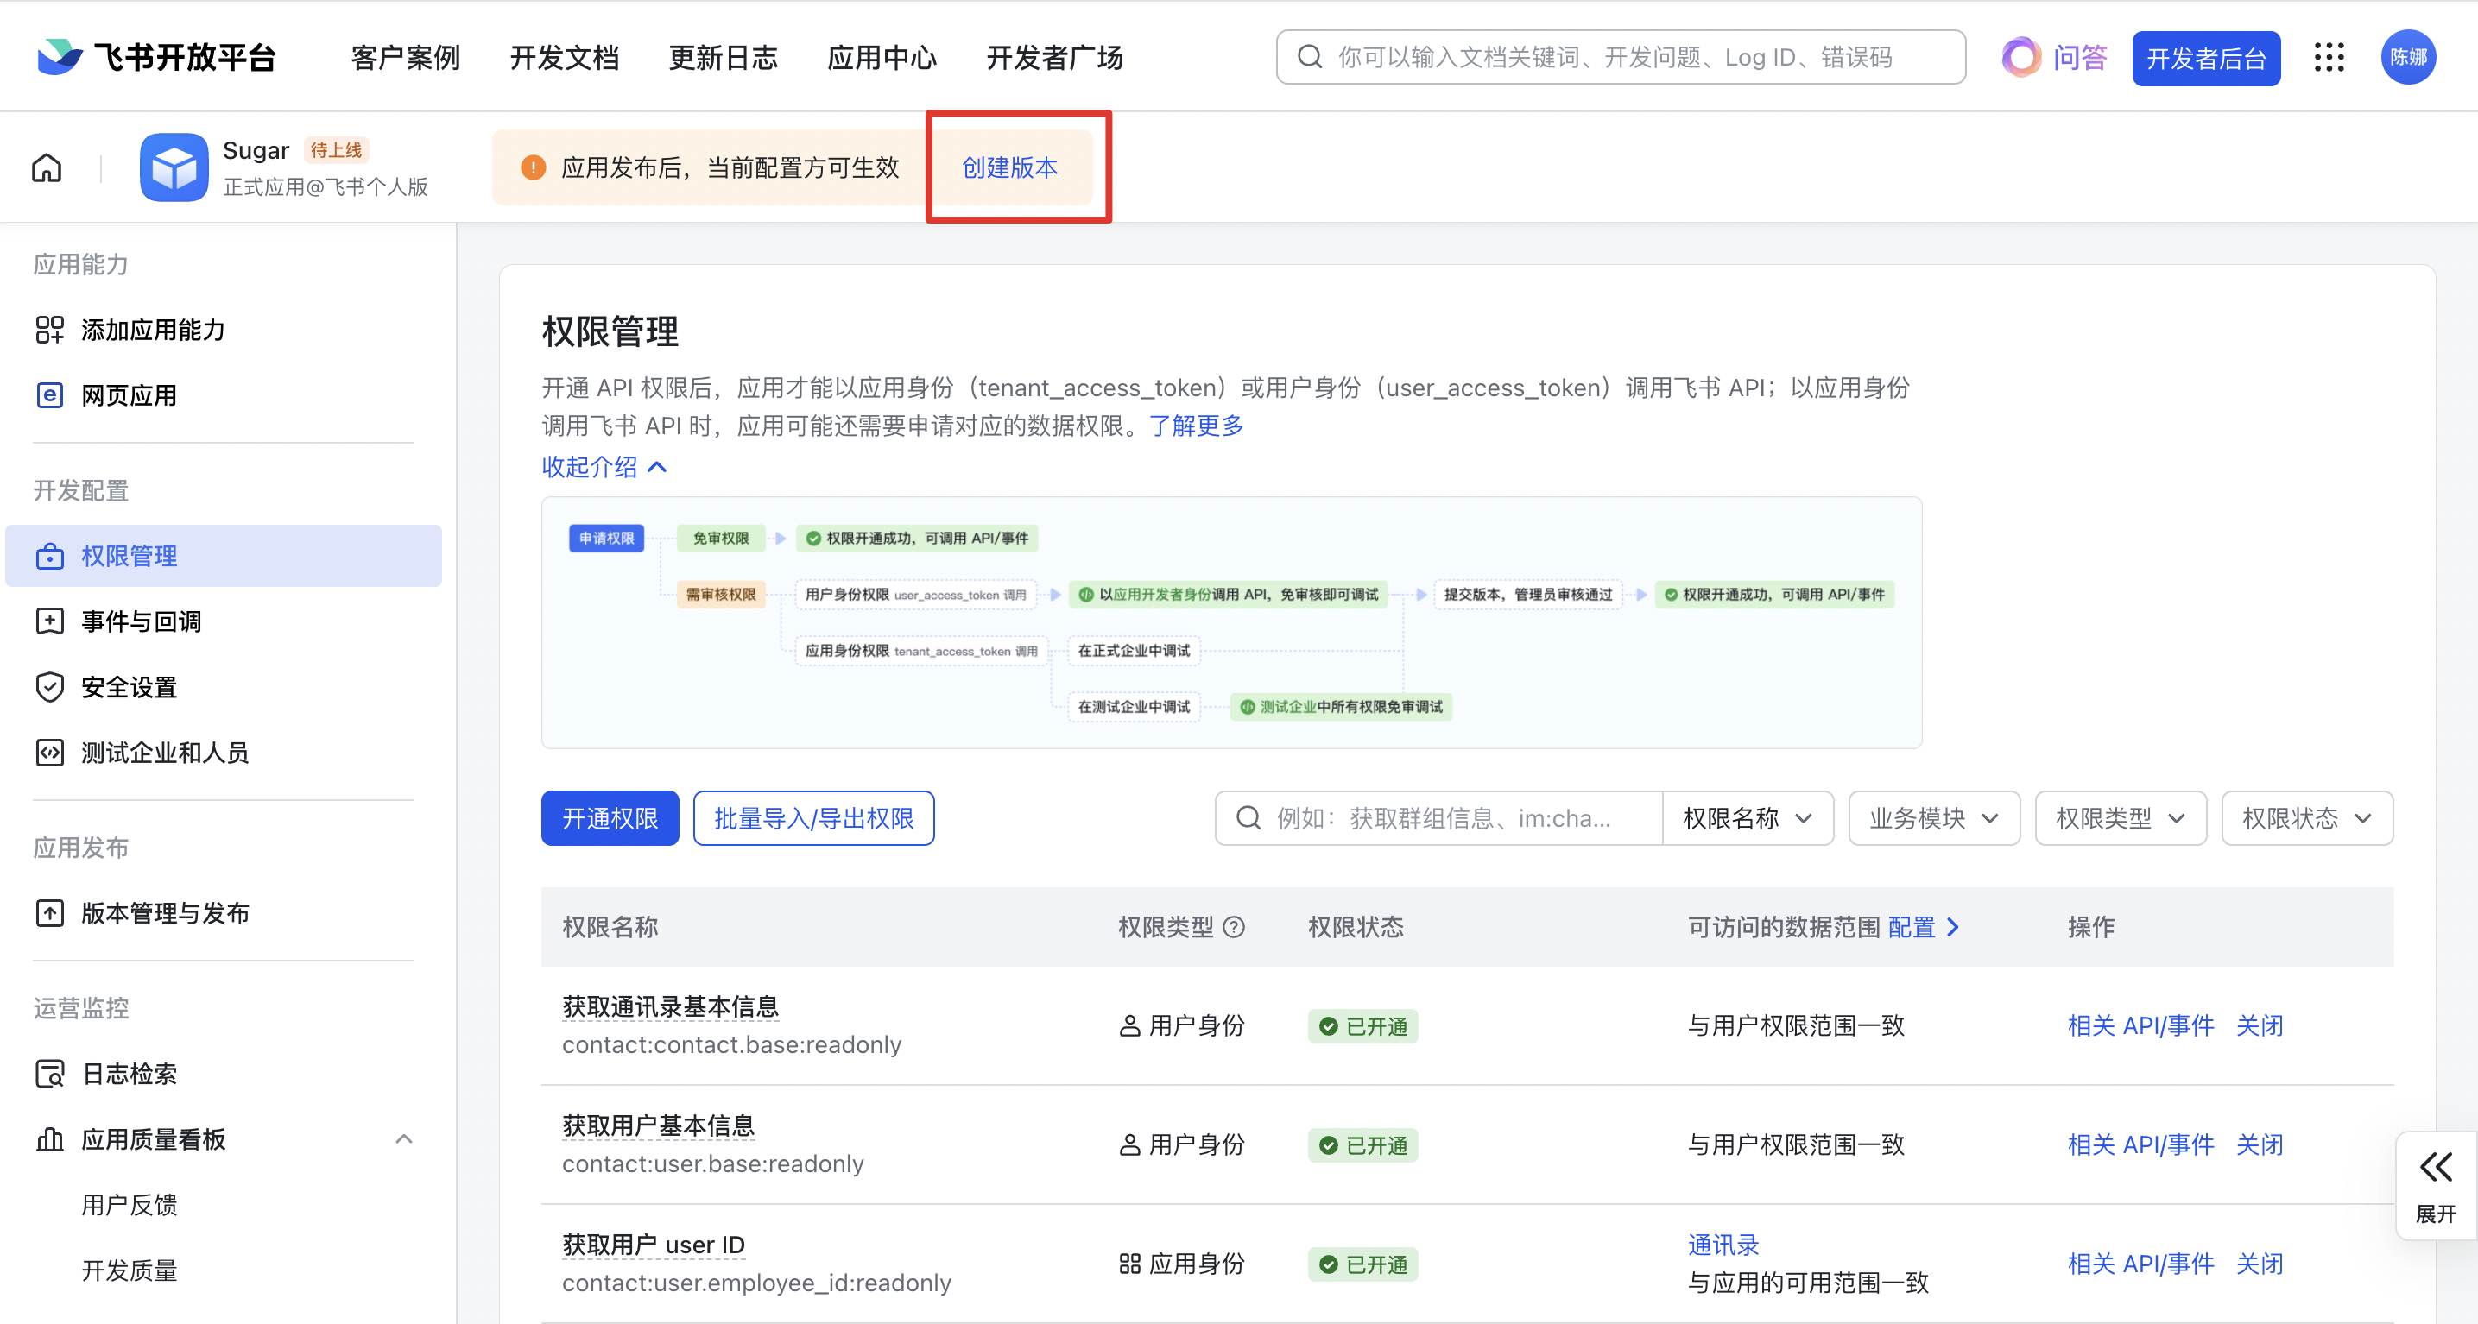
Task: Open the 客户案例 nav item
Action: 406,58
